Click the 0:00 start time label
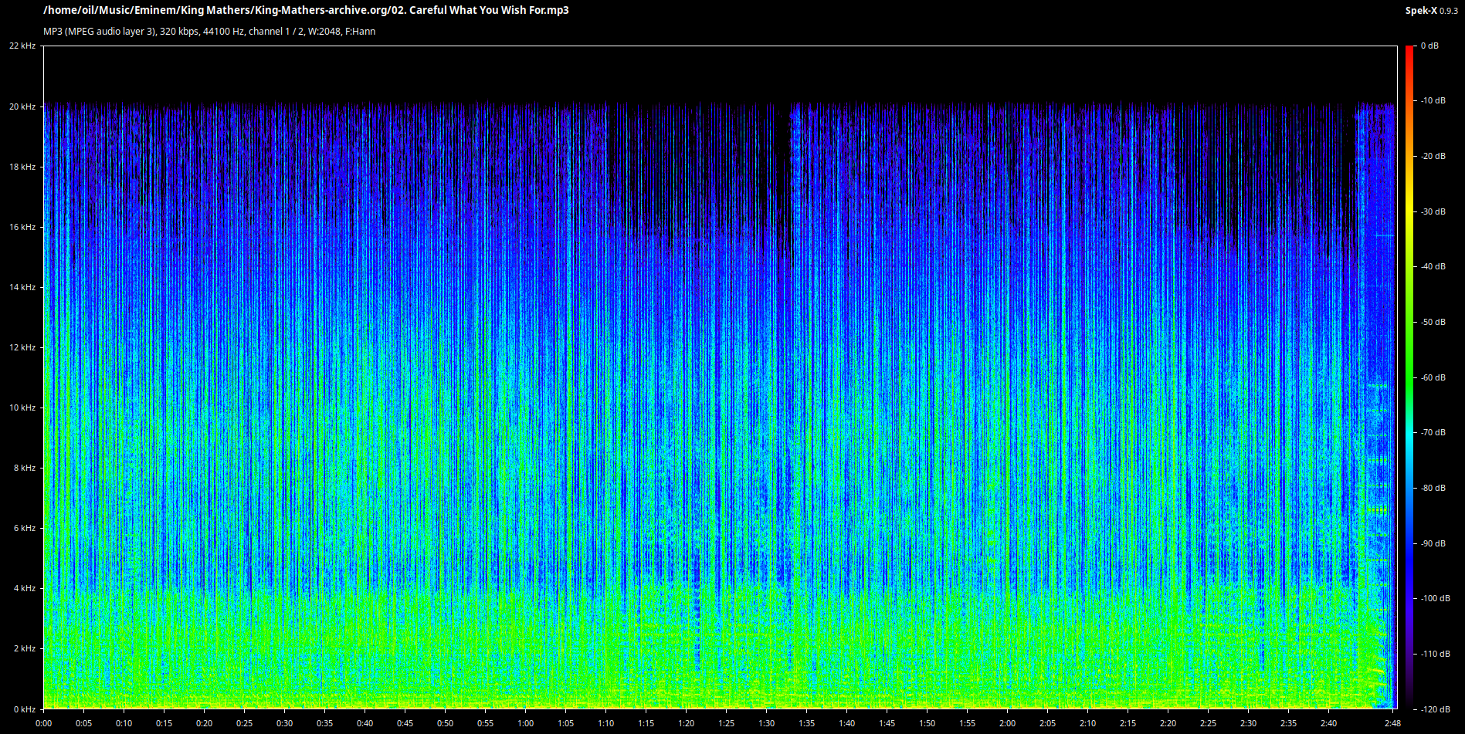The image size is (1465, 734). [x=43, y=723]
